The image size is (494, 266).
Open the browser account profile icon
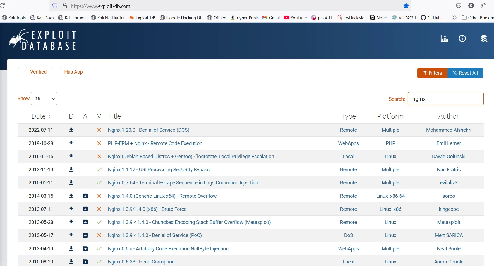point(471,6)
